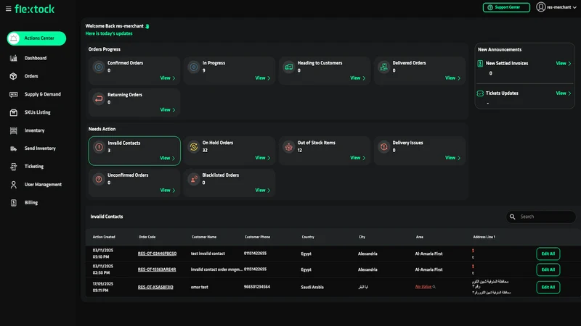Click the Unconfirmed Orders question icon

(x=99, y=179)
